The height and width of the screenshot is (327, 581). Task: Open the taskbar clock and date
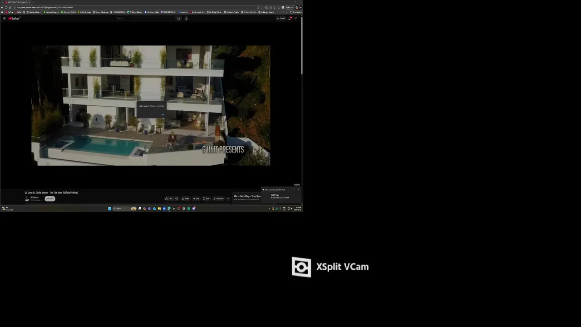(x=299, y=208)
